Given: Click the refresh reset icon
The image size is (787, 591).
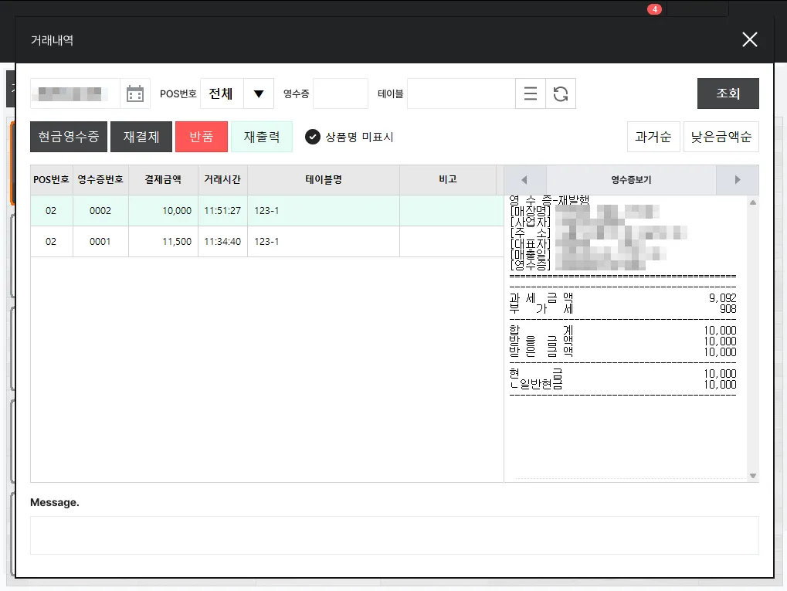Looking at the screenshot, I should (561, 94).
